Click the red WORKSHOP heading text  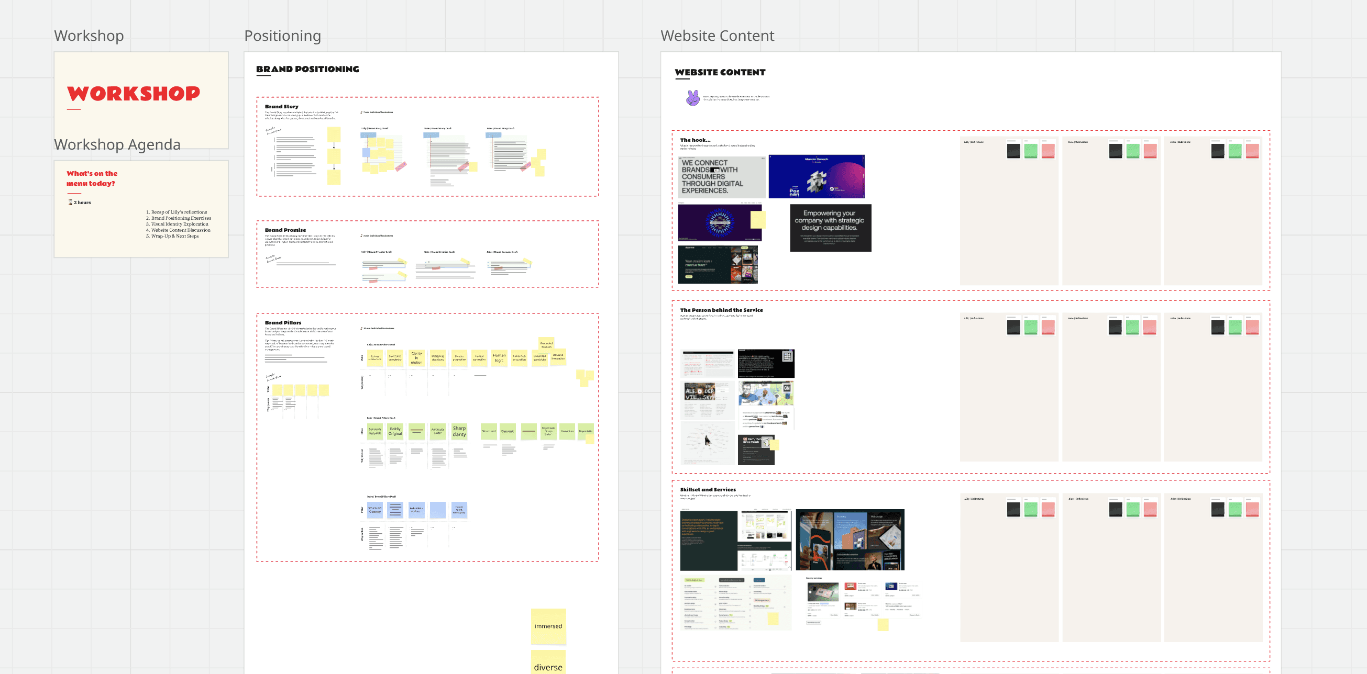[x=134, y=94]
